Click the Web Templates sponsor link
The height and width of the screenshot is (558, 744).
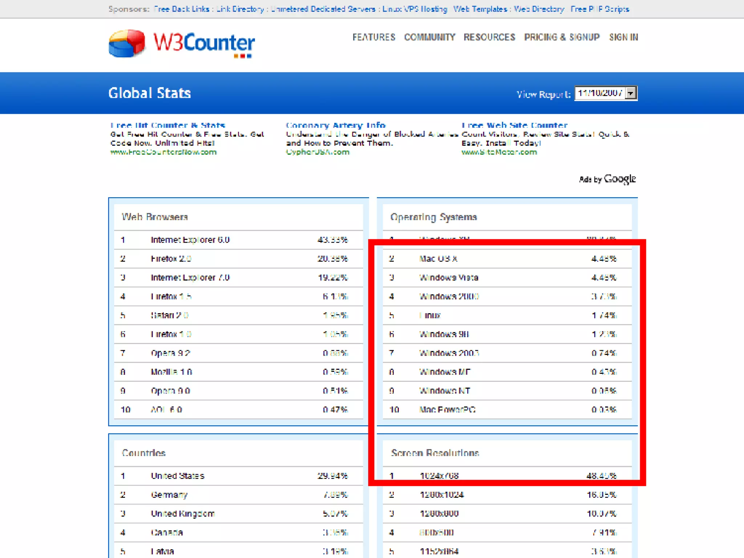pyautogui.click(x=480, y=9)
